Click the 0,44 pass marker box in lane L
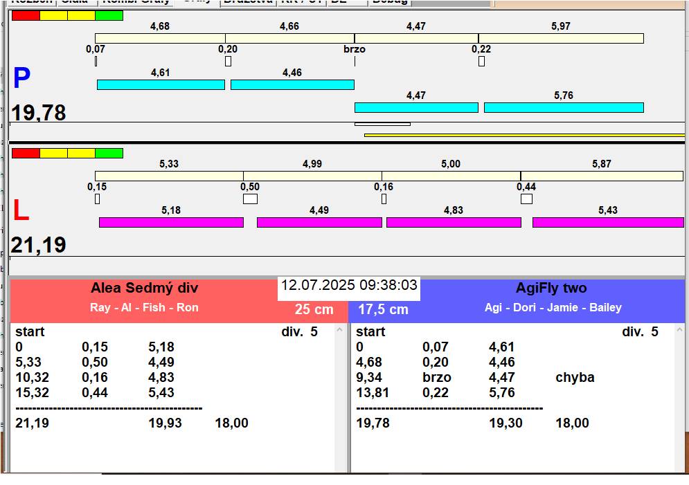 526,199
